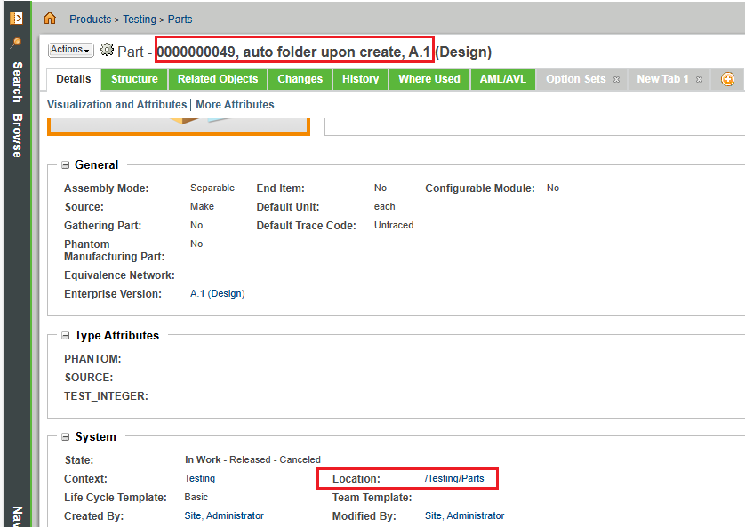Close the New Tab 1 tab
Screen dimensions: 745x527
(x=699, y=80)
